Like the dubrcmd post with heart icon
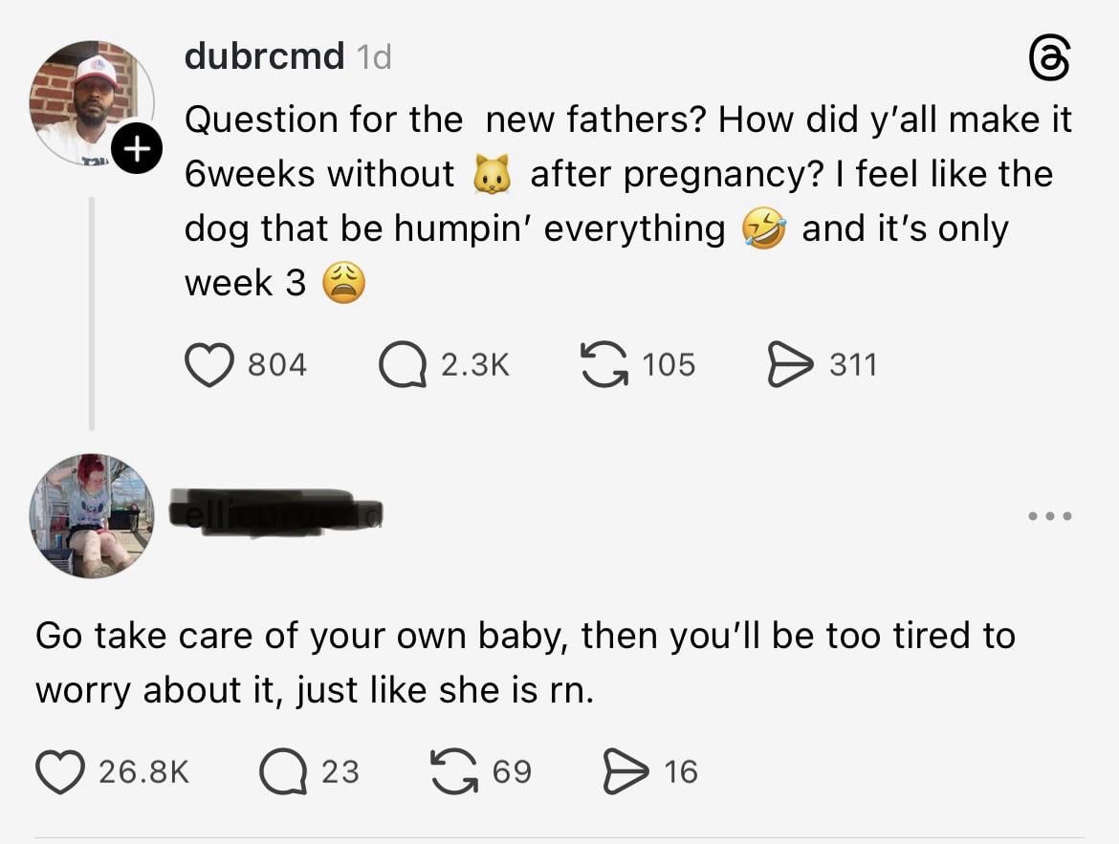The width and height of the screenshot is (1119, 844). 209,364
